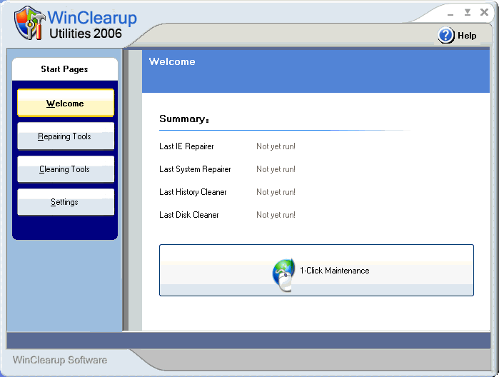Click the Last IE Repairer label

(186, 146)
